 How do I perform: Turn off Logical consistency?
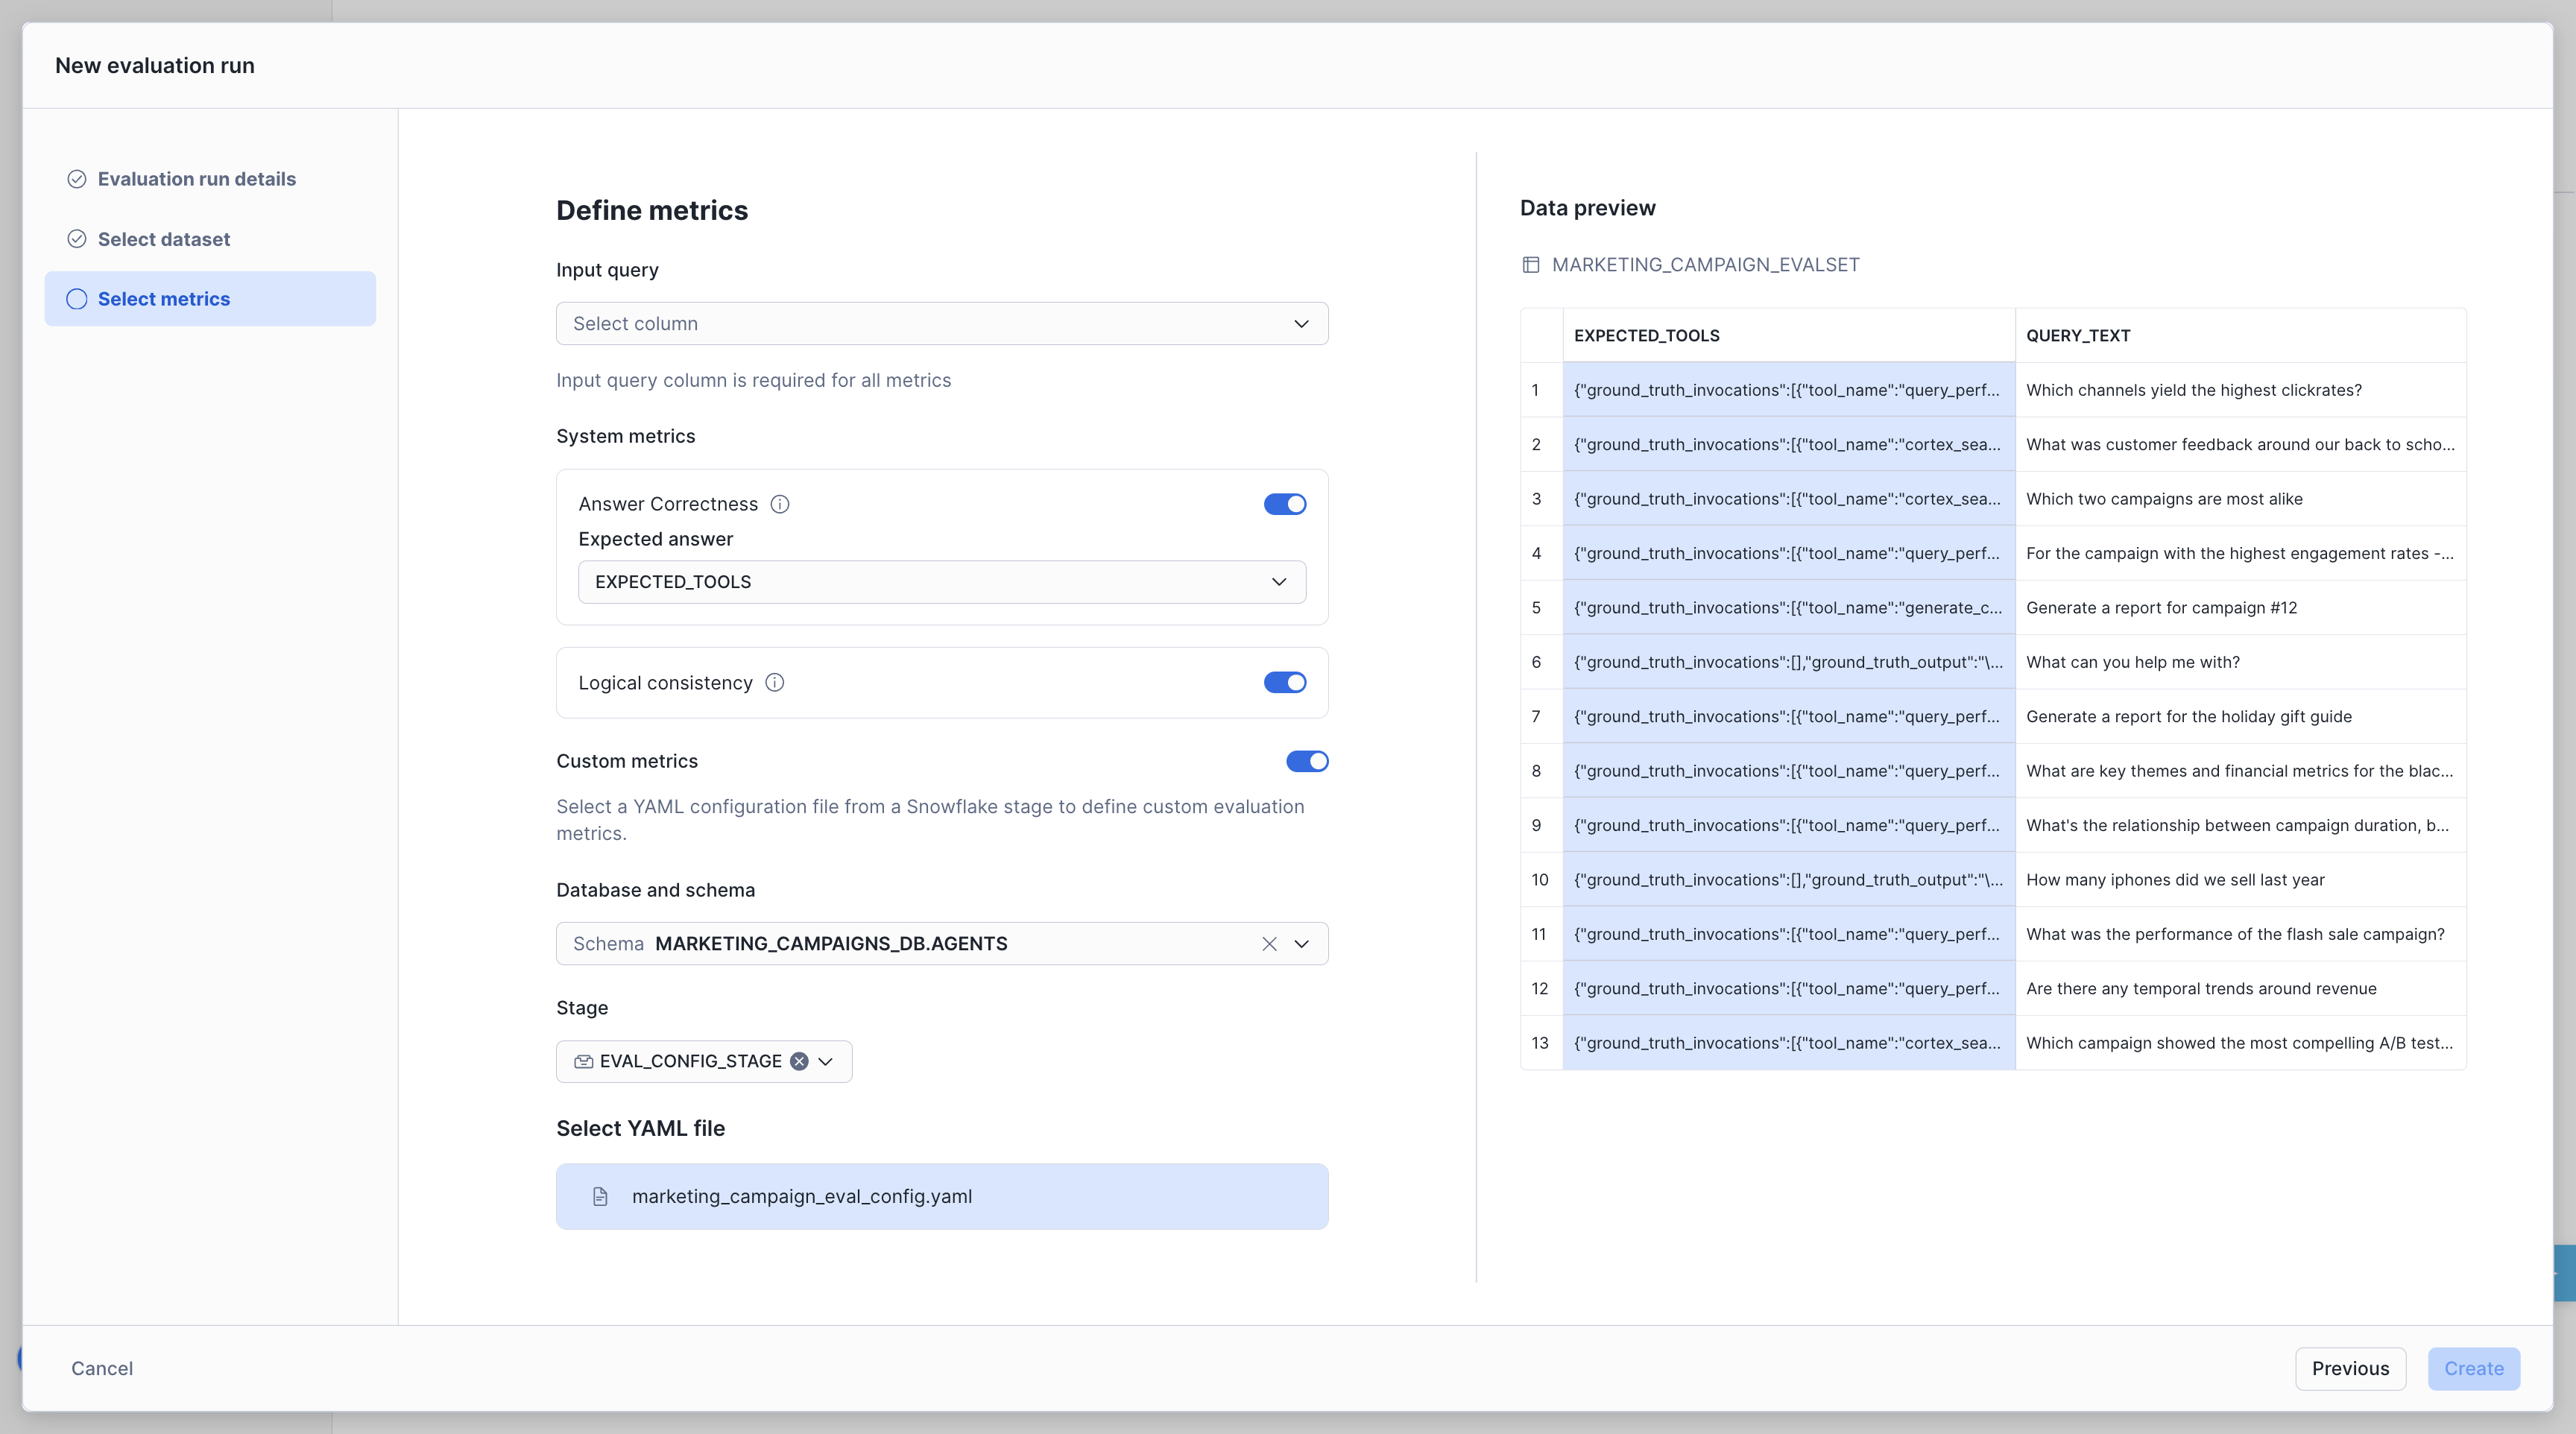tap(1284, 682)
